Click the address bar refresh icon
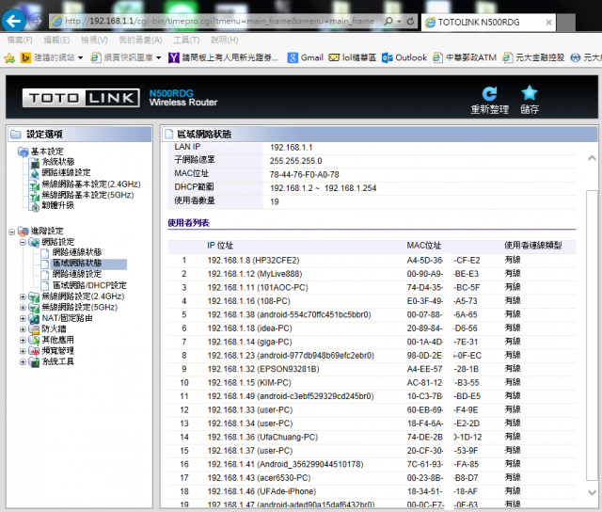This screenshot has width=602, height=512. point(410,21)
